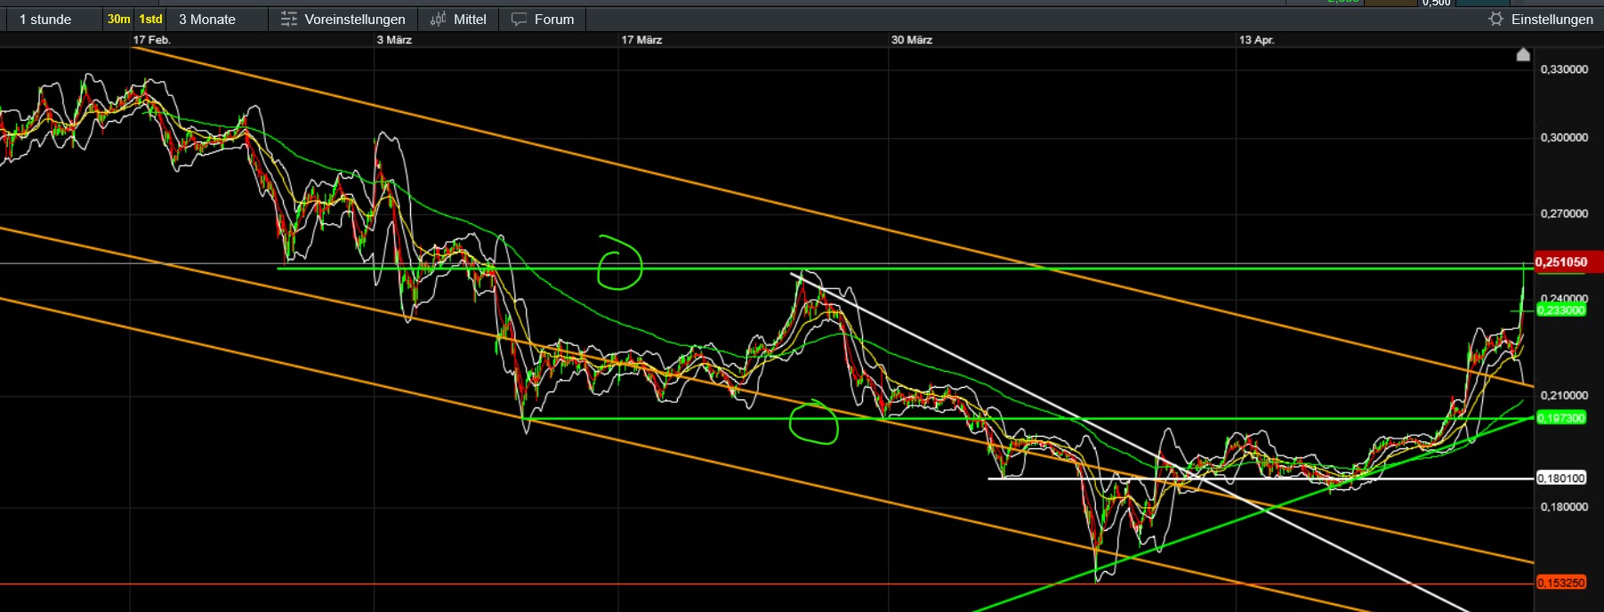
Task: Open the Mittel price type option
Action: pos(458,19)
